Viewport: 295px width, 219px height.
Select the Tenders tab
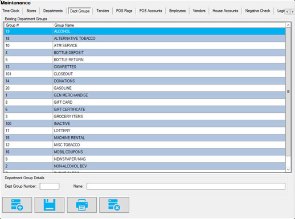(x=103, y=11)
